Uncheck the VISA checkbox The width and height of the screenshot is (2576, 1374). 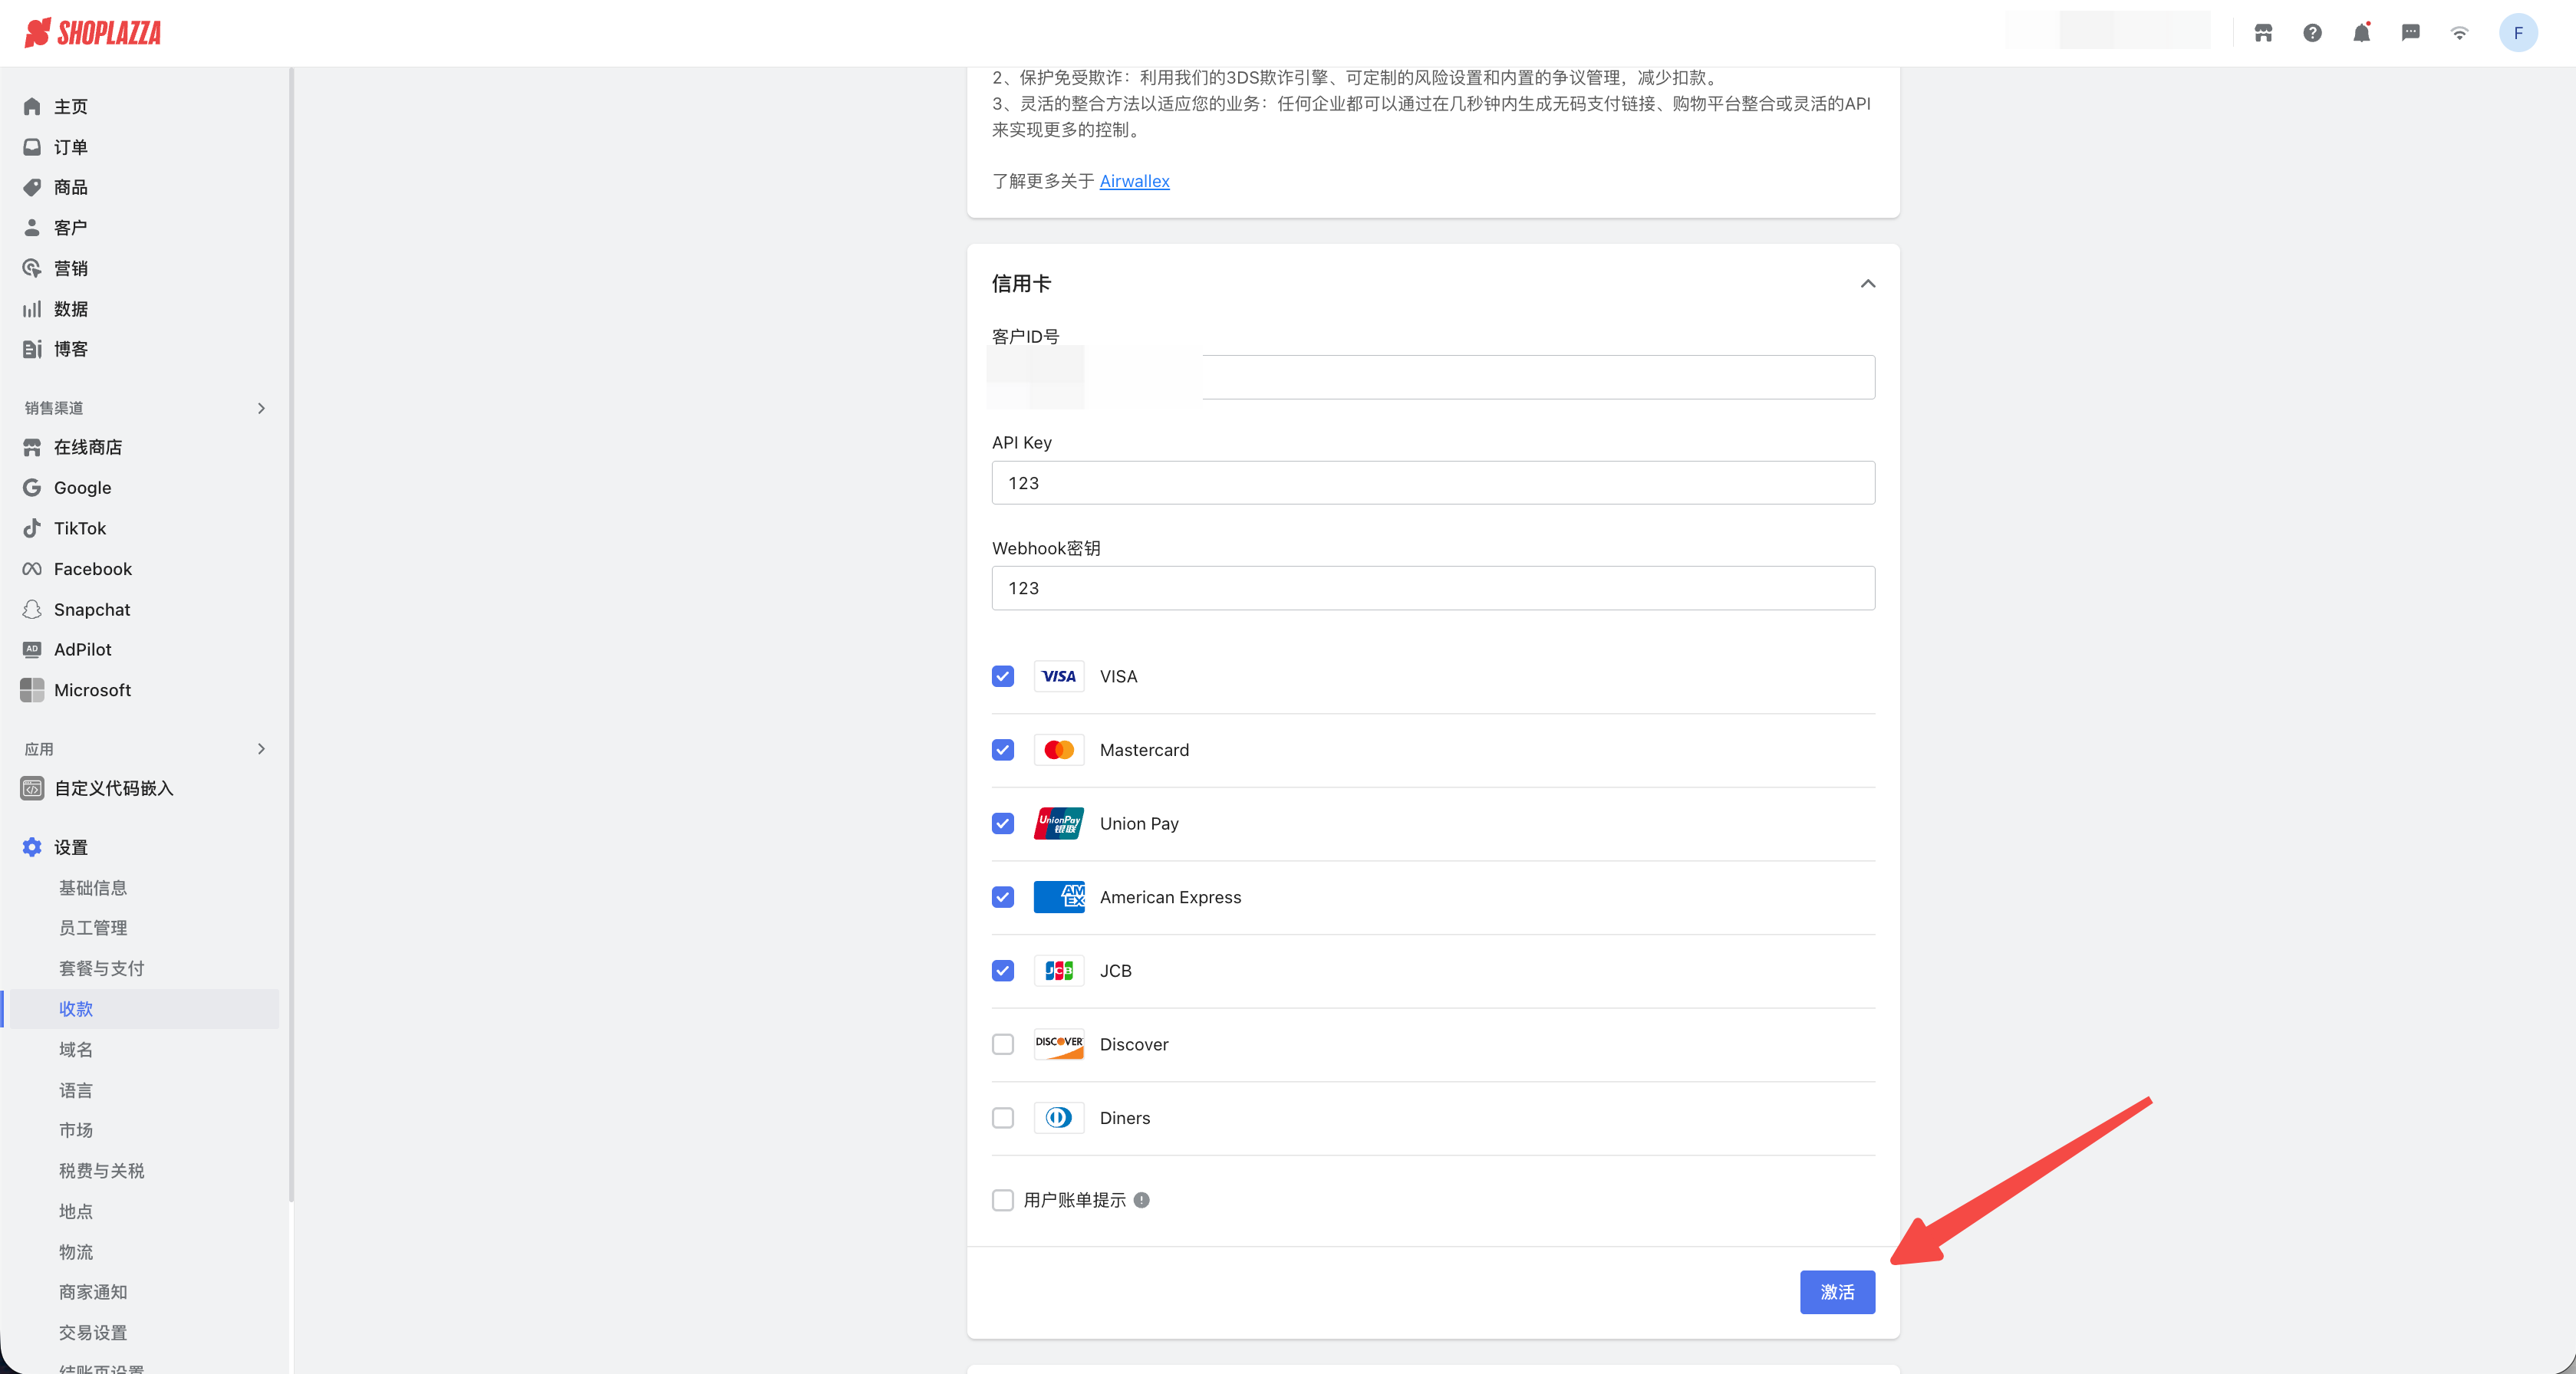pyautogui.click(x=1003, y=676)
